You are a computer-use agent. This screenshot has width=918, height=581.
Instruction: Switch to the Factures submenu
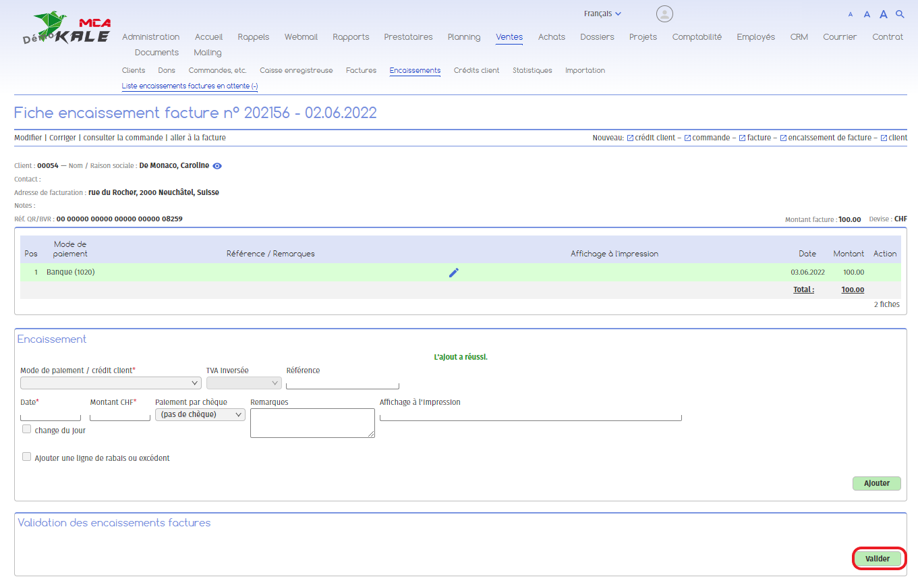361,70
